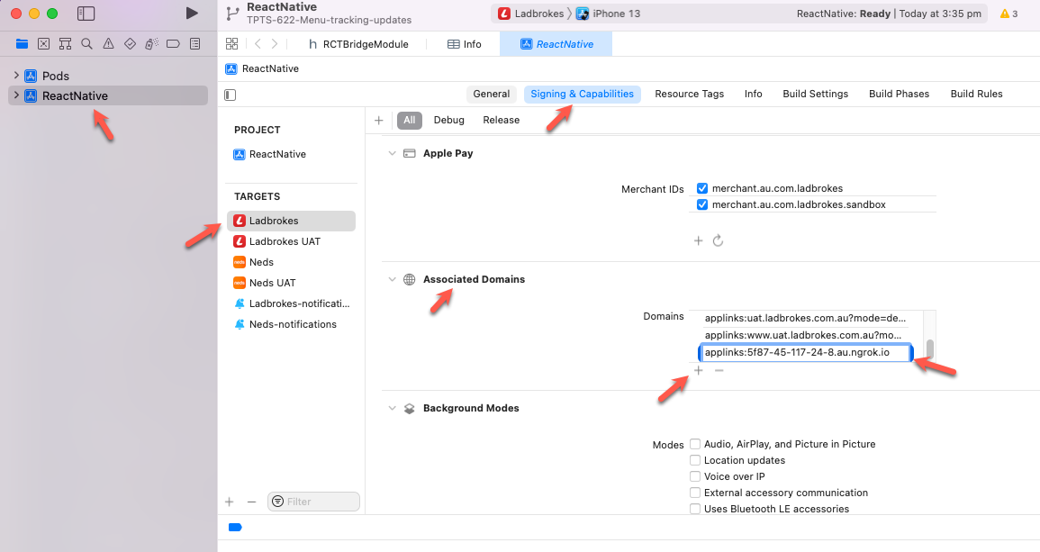Viewport: 1040px width, 552px height.
Task: Open the Debug navigator
Action: click(x=152, y=44)
